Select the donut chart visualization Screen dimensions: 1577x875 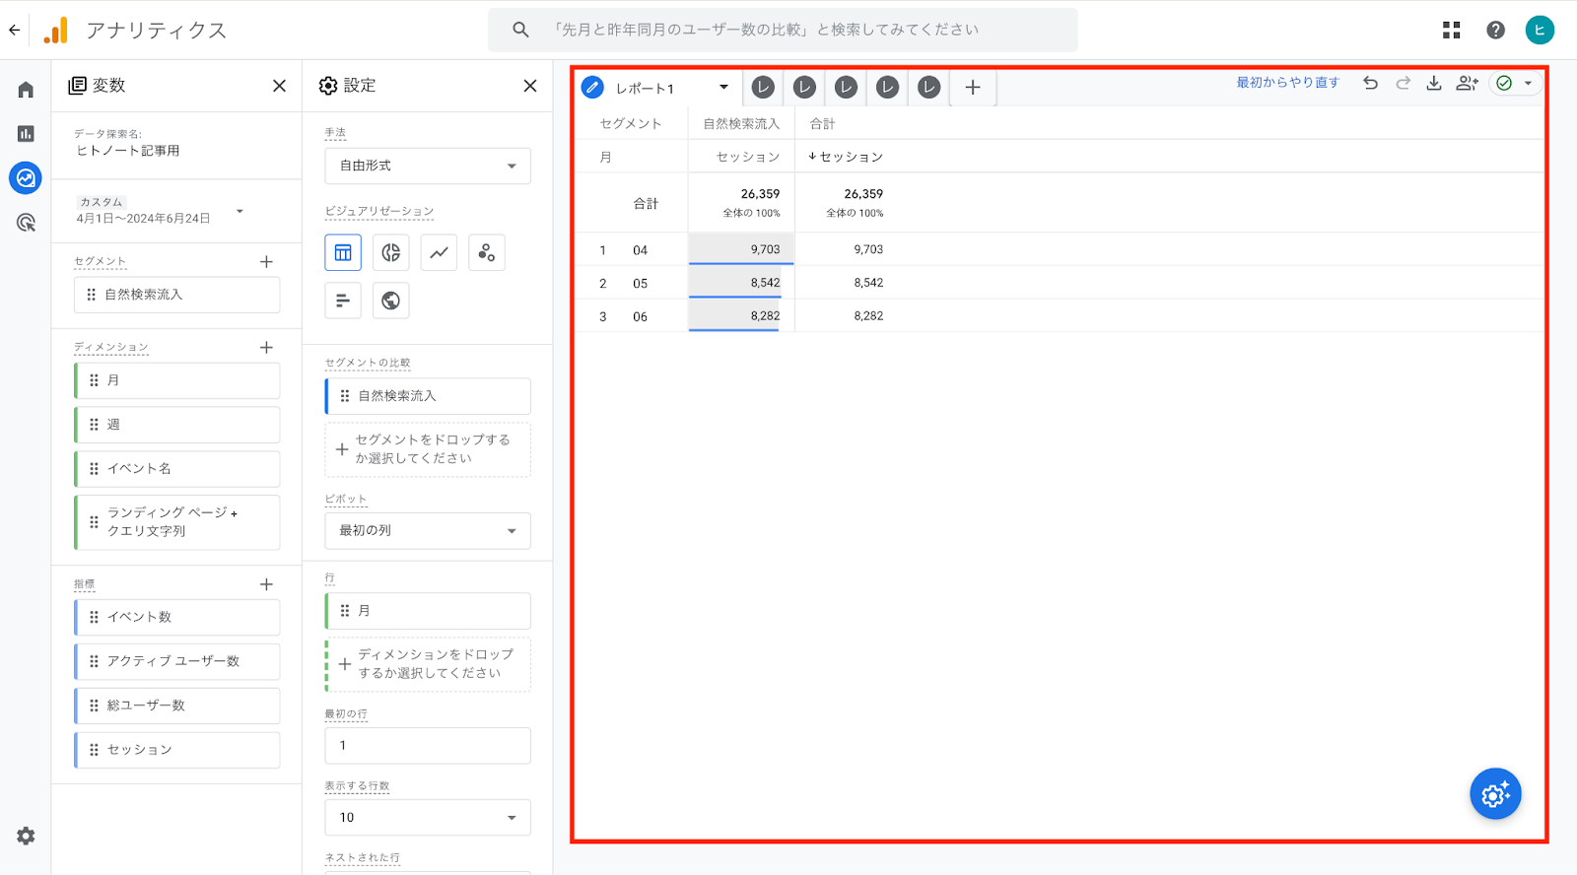[x=391, y=252]
